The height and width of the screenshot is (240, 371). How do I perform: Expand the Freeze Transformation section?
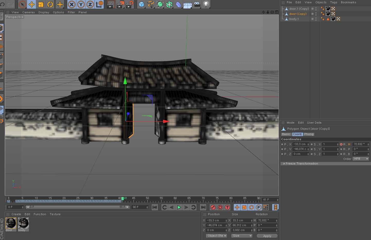284,163
